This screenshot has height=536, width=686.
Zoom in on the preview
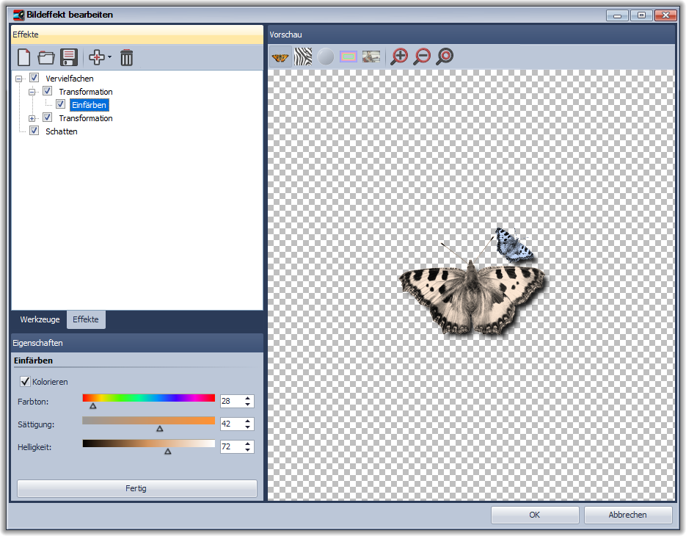(399, 57)
